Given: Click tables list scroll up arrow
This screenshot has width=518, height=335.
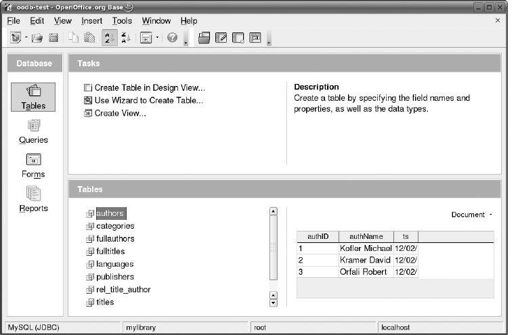Looking at the screenshot, I should click(x=273, y=211).
